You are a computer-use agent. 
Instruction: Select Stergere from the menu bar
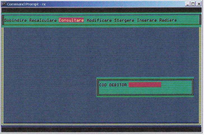(x=124, y=20)
